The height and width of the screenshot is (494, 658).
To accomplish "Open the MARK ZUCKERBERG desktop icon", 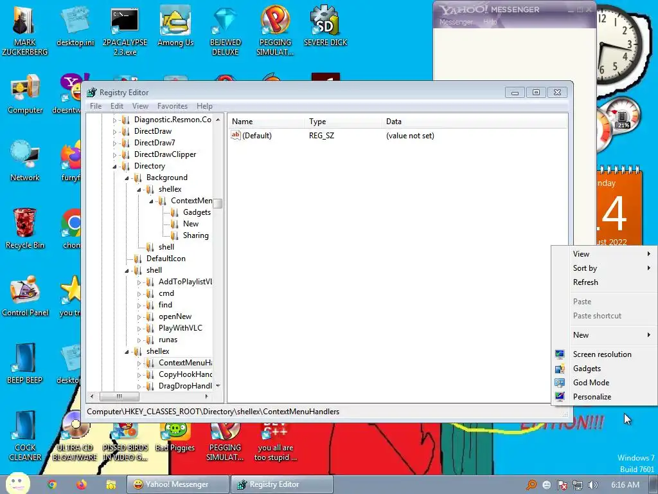I will (24, 30).
